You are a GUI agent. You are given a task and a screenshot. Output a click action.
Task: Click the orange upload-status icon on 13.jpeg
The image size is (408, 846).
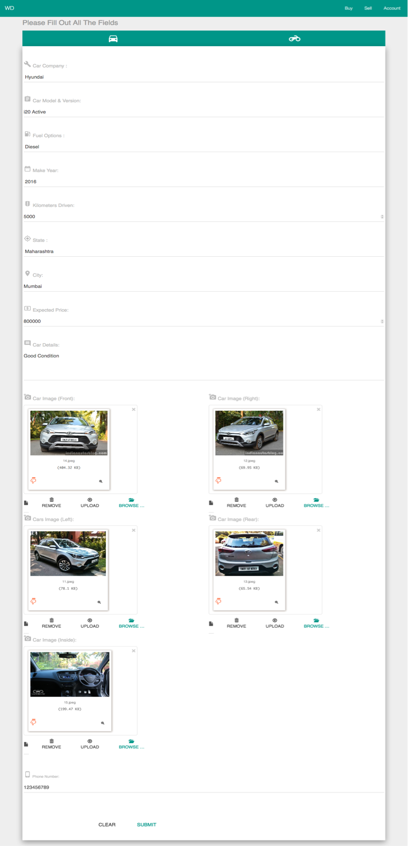coord(218,601)
